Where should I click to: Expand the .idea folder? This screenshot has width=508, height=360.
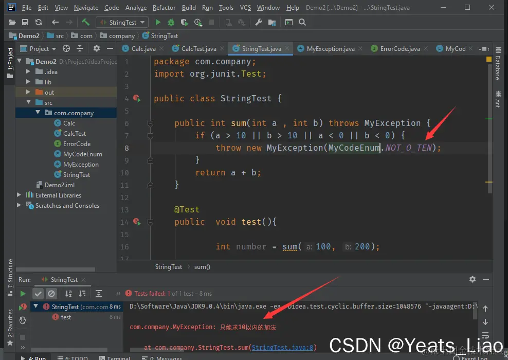tap(28, 71)
